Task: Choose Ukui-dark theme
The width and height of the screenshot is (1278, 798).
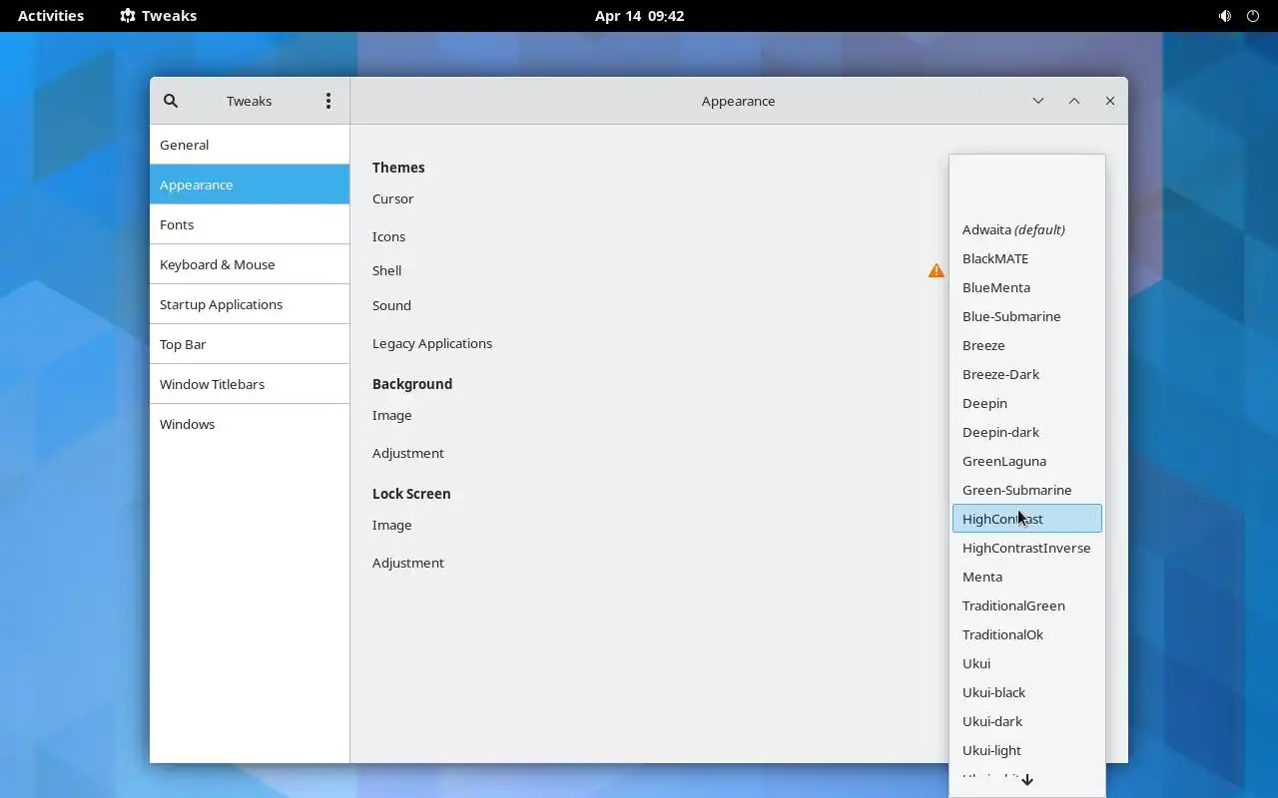Action: pyautogui.click(x=1027, y=721)
